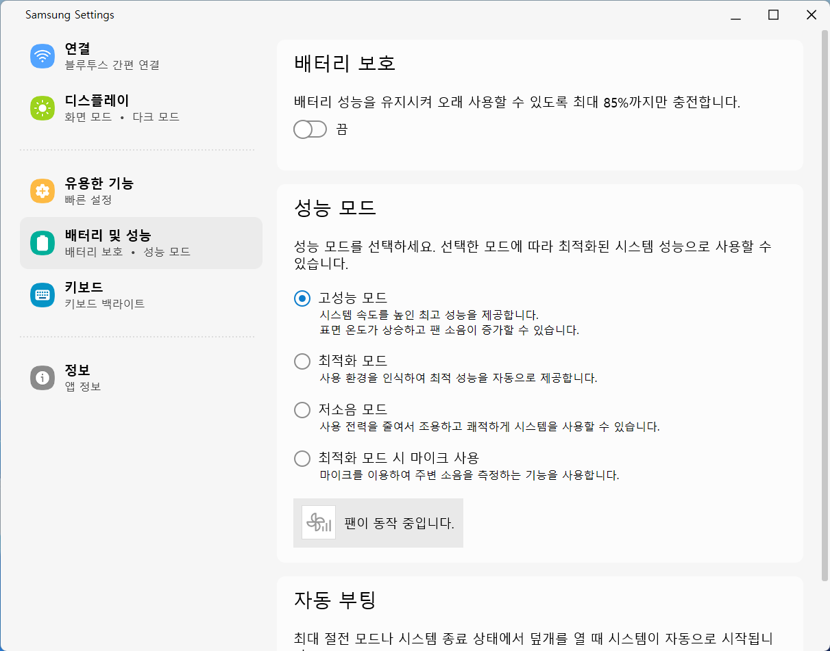The image size is (830, 651).
Task: Click the orange Useful Features flower icon
Action: 42,191
